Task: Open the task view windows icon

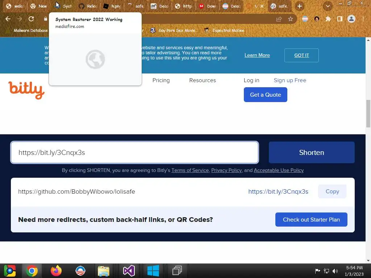Action: tap(177, 271)
